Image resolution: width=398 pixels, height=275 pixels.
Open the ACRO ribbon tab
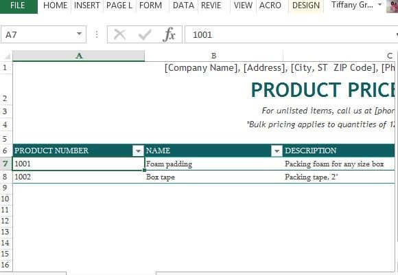coord(270,5)
